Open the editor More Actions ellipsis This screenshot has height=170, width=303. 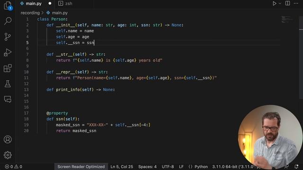tap(296, 3)
